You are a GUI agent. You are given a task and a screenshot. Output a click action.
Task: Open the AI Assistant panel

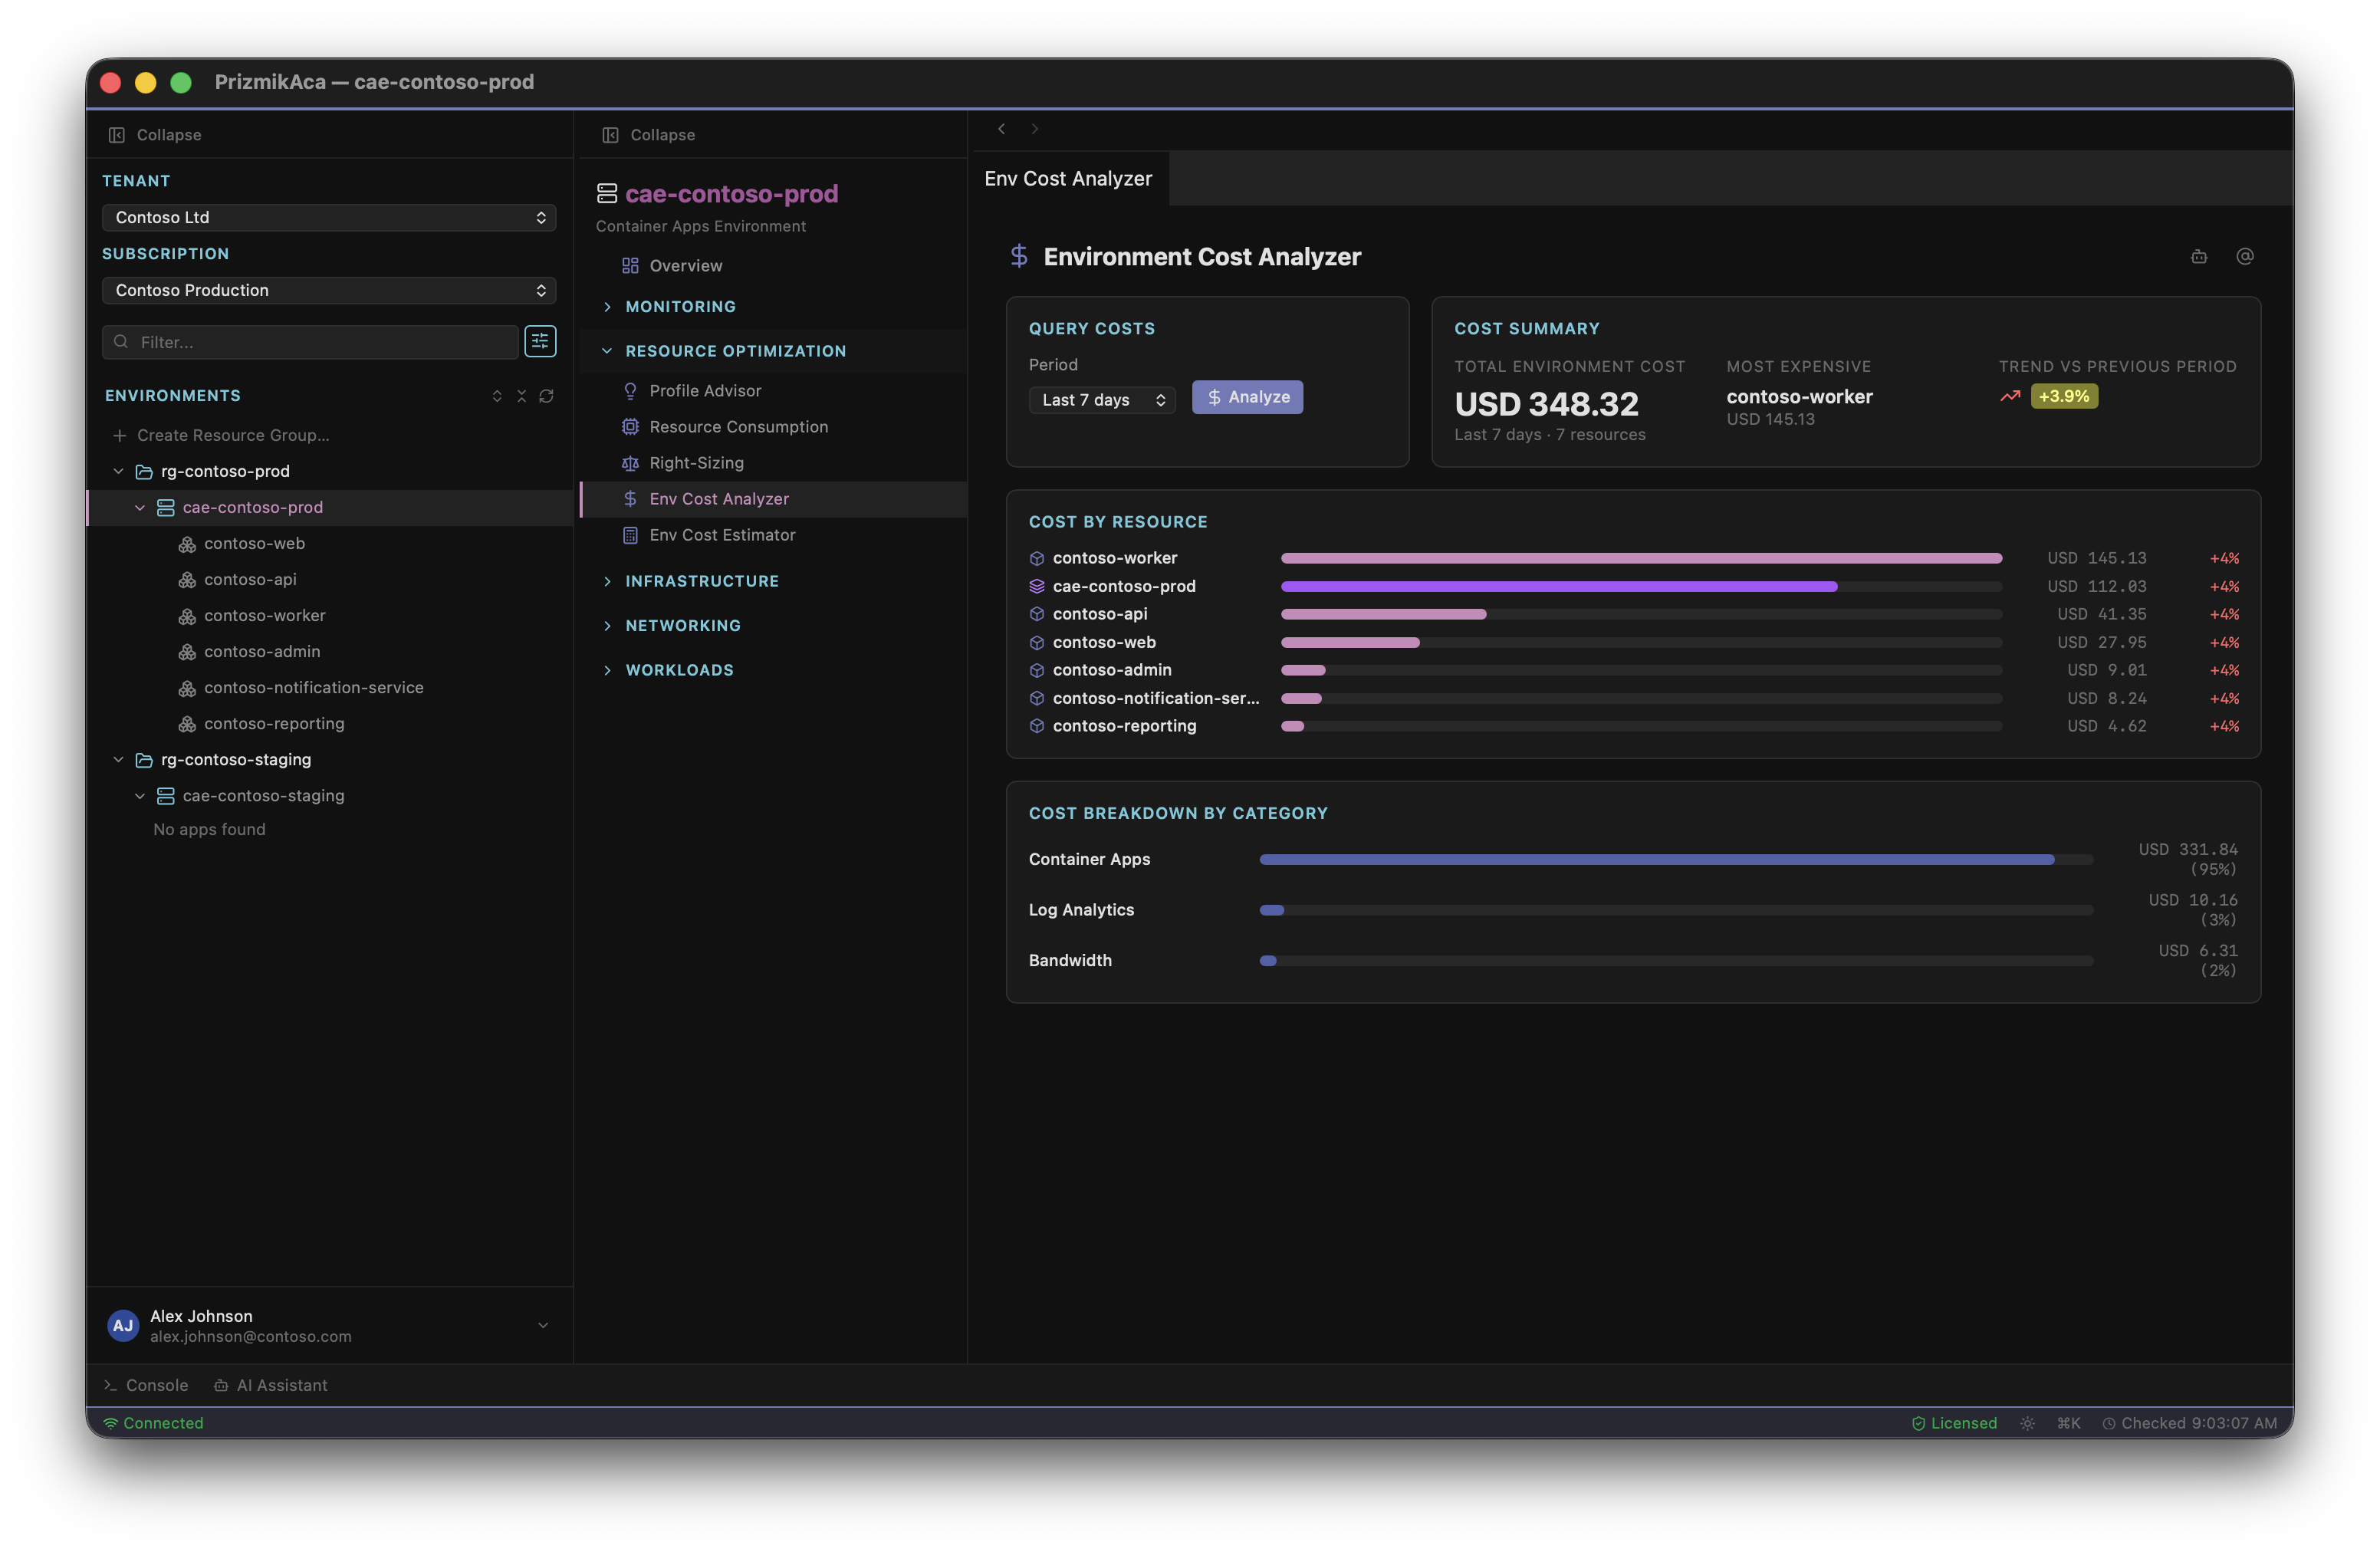pos(271,1385)
